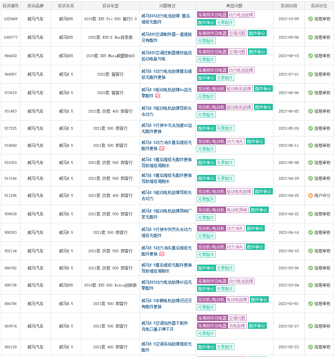
Task: Click the green check status icon in row 882128
Action: [310, 347]
